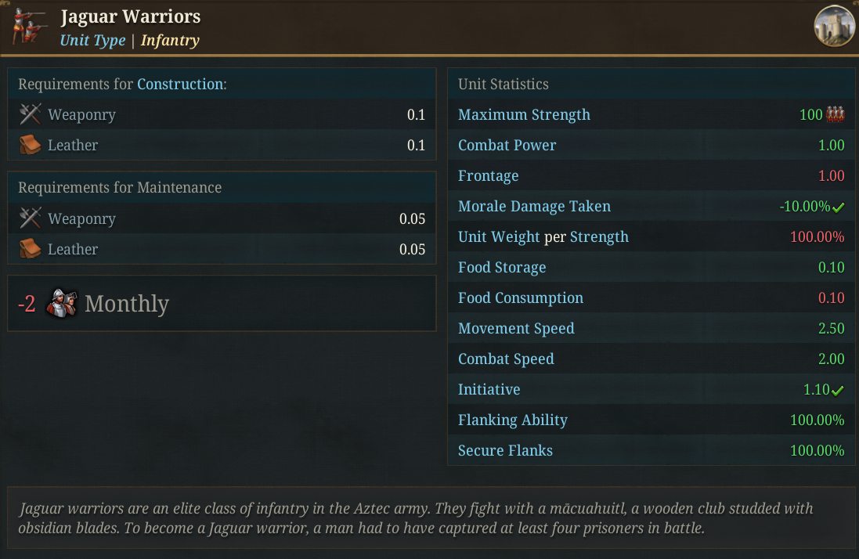Image resolution: width=859 pixels, height=559 pixels.
Task: Open the Food Consumption statistic entry
Action: coord(521,298)
